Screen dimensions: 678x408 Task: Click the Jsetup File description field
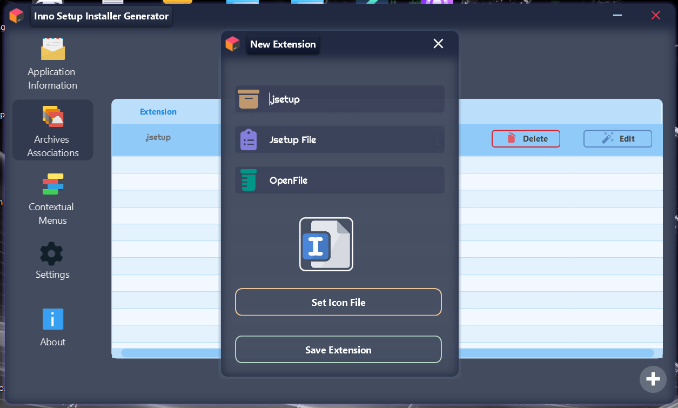point(340,139)
